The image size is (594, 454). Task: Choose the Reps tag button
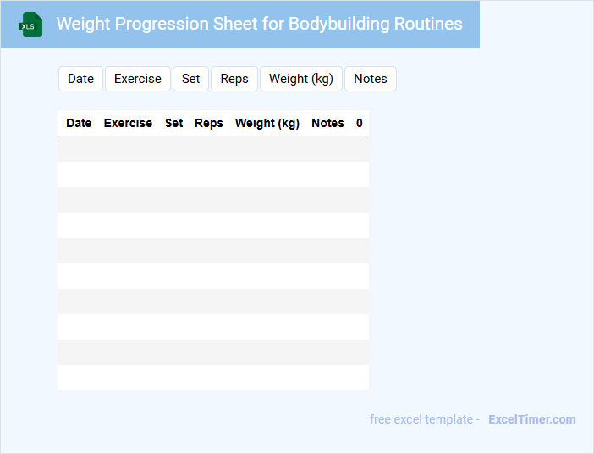coord(234,79)
